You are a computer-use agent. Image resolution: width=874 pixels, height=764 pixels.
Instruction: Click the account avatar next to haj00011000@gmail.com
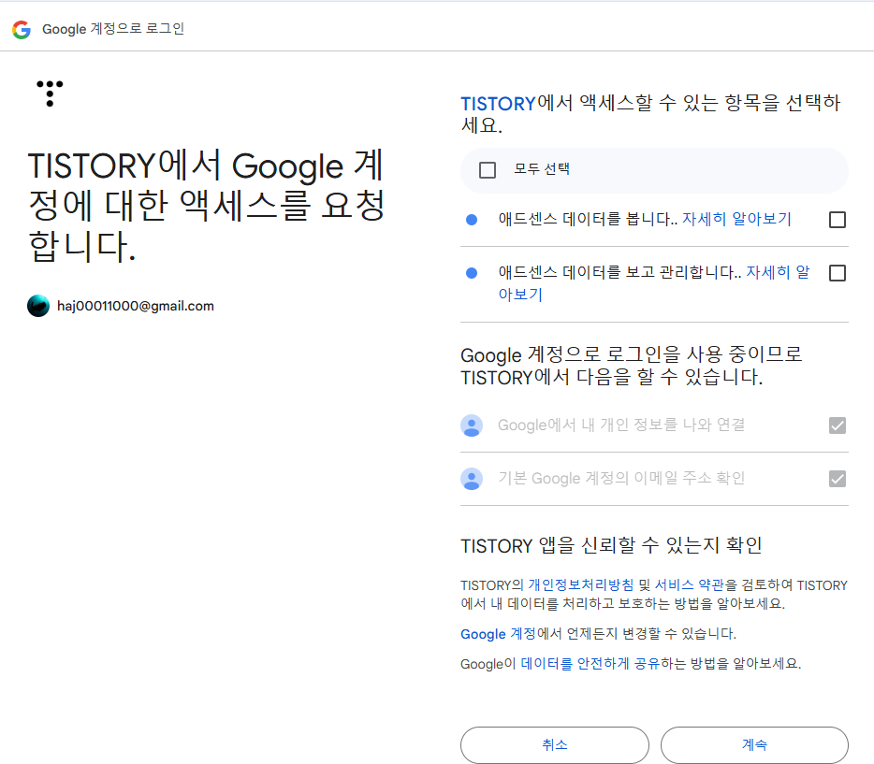tap(38, 306)
